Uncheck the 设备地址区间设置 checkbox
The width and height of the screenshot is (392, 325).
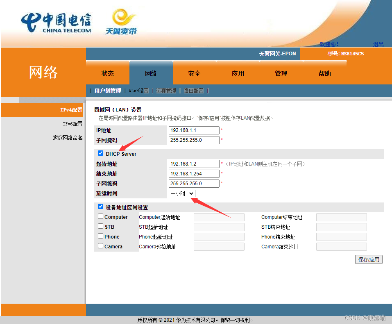point(100,207)
